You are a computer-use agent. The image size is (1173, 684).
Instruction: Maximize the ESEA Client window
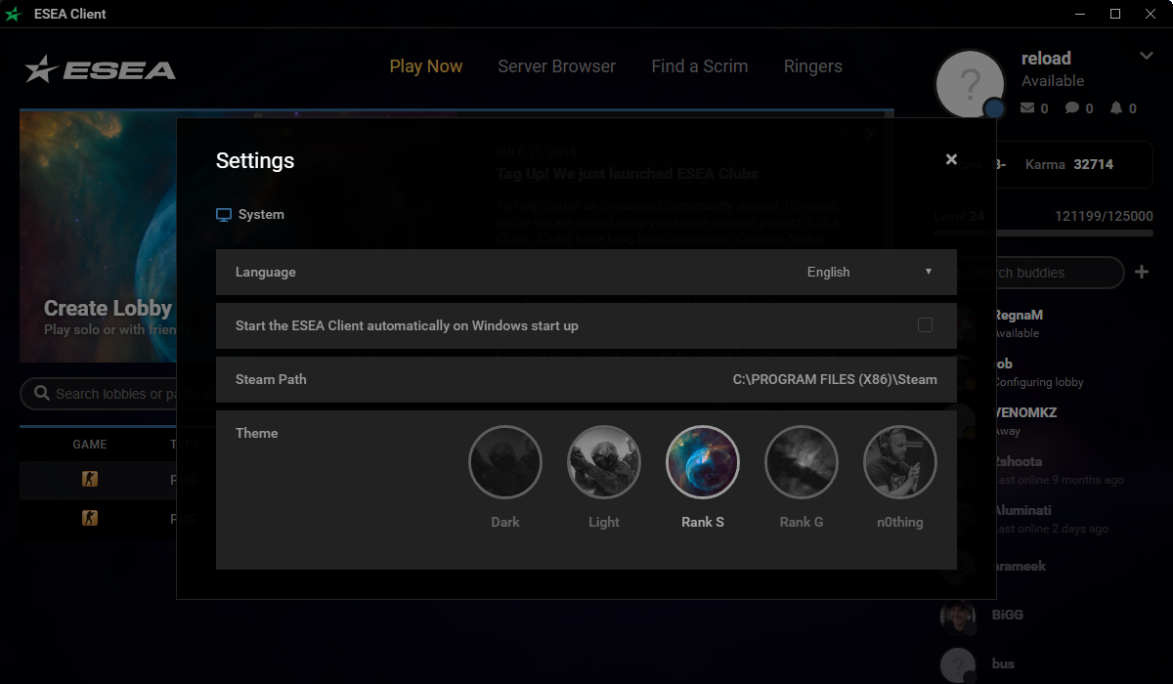click(1115, 14)
